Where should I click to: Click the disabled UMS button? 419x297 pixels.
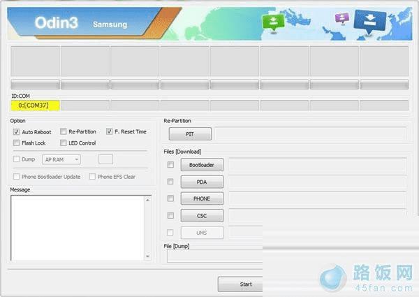pos(202,233)
